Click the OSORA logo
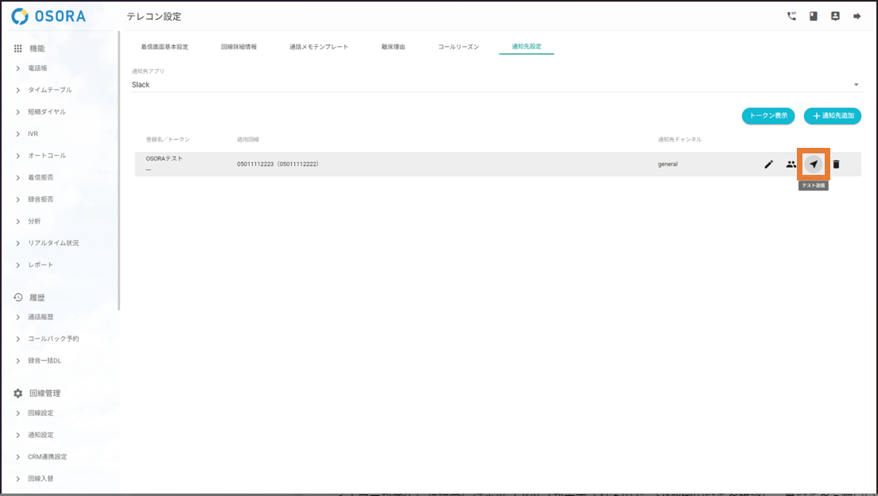 (x=49, y=17)
